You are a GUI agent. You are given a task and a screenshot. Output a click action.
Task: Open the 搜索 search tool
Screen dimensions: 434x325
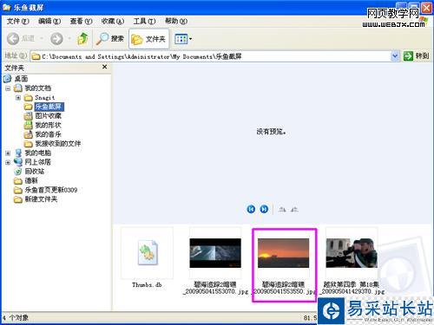coord(110,38)
